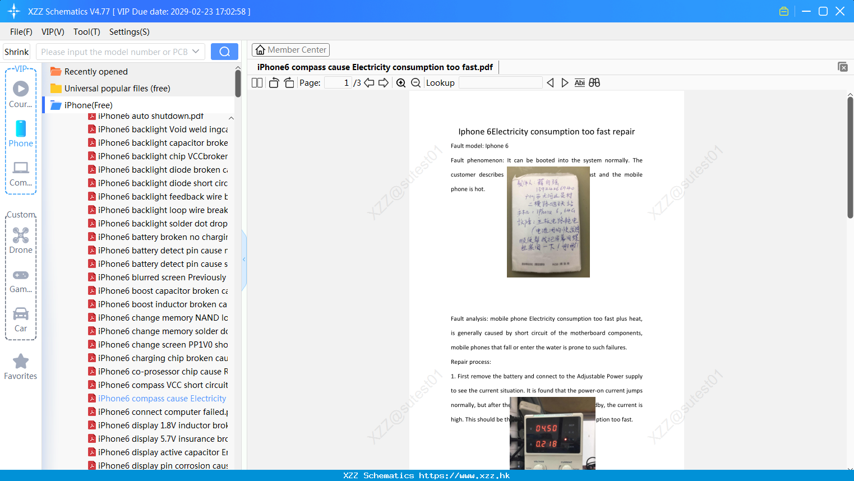Open "iPhone6 change memory NAND" file

[158, 318]
